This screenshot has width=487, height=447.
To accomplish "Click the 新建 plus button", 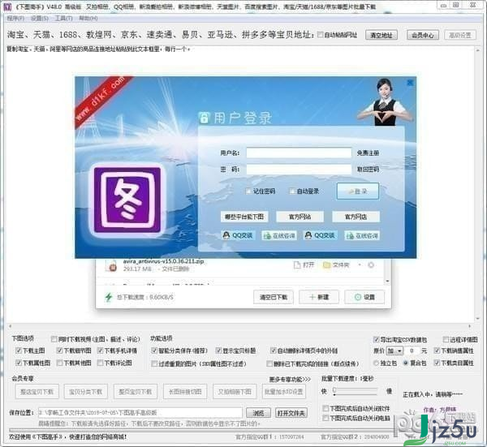I will [319, 297].
